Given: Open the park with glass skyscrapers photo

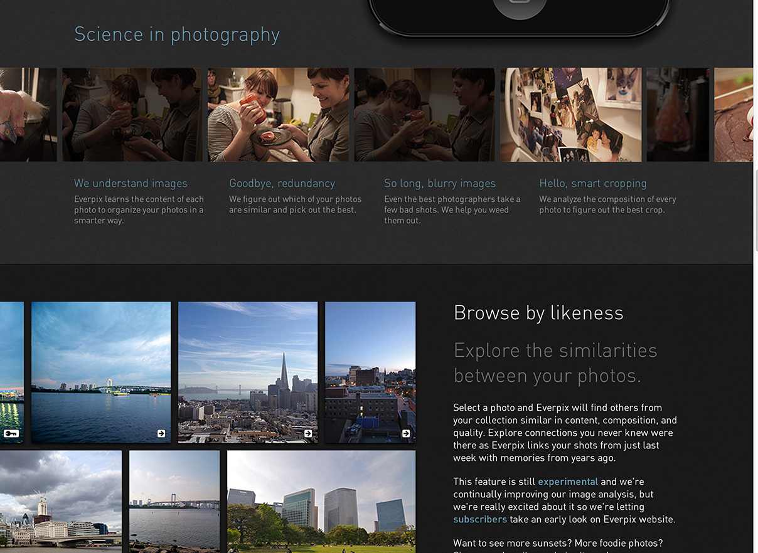Looking at the screenshot, I should click(x=321, y=500).
